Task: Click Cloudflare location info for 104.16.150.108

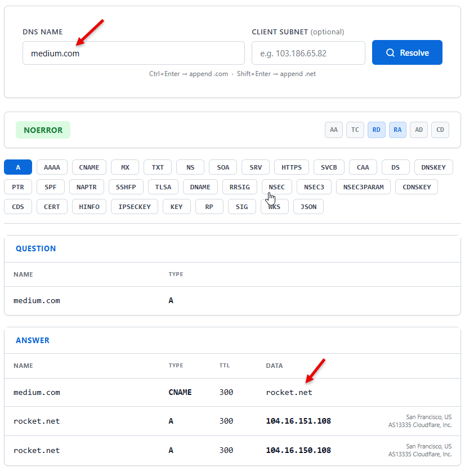Action: 420,450
